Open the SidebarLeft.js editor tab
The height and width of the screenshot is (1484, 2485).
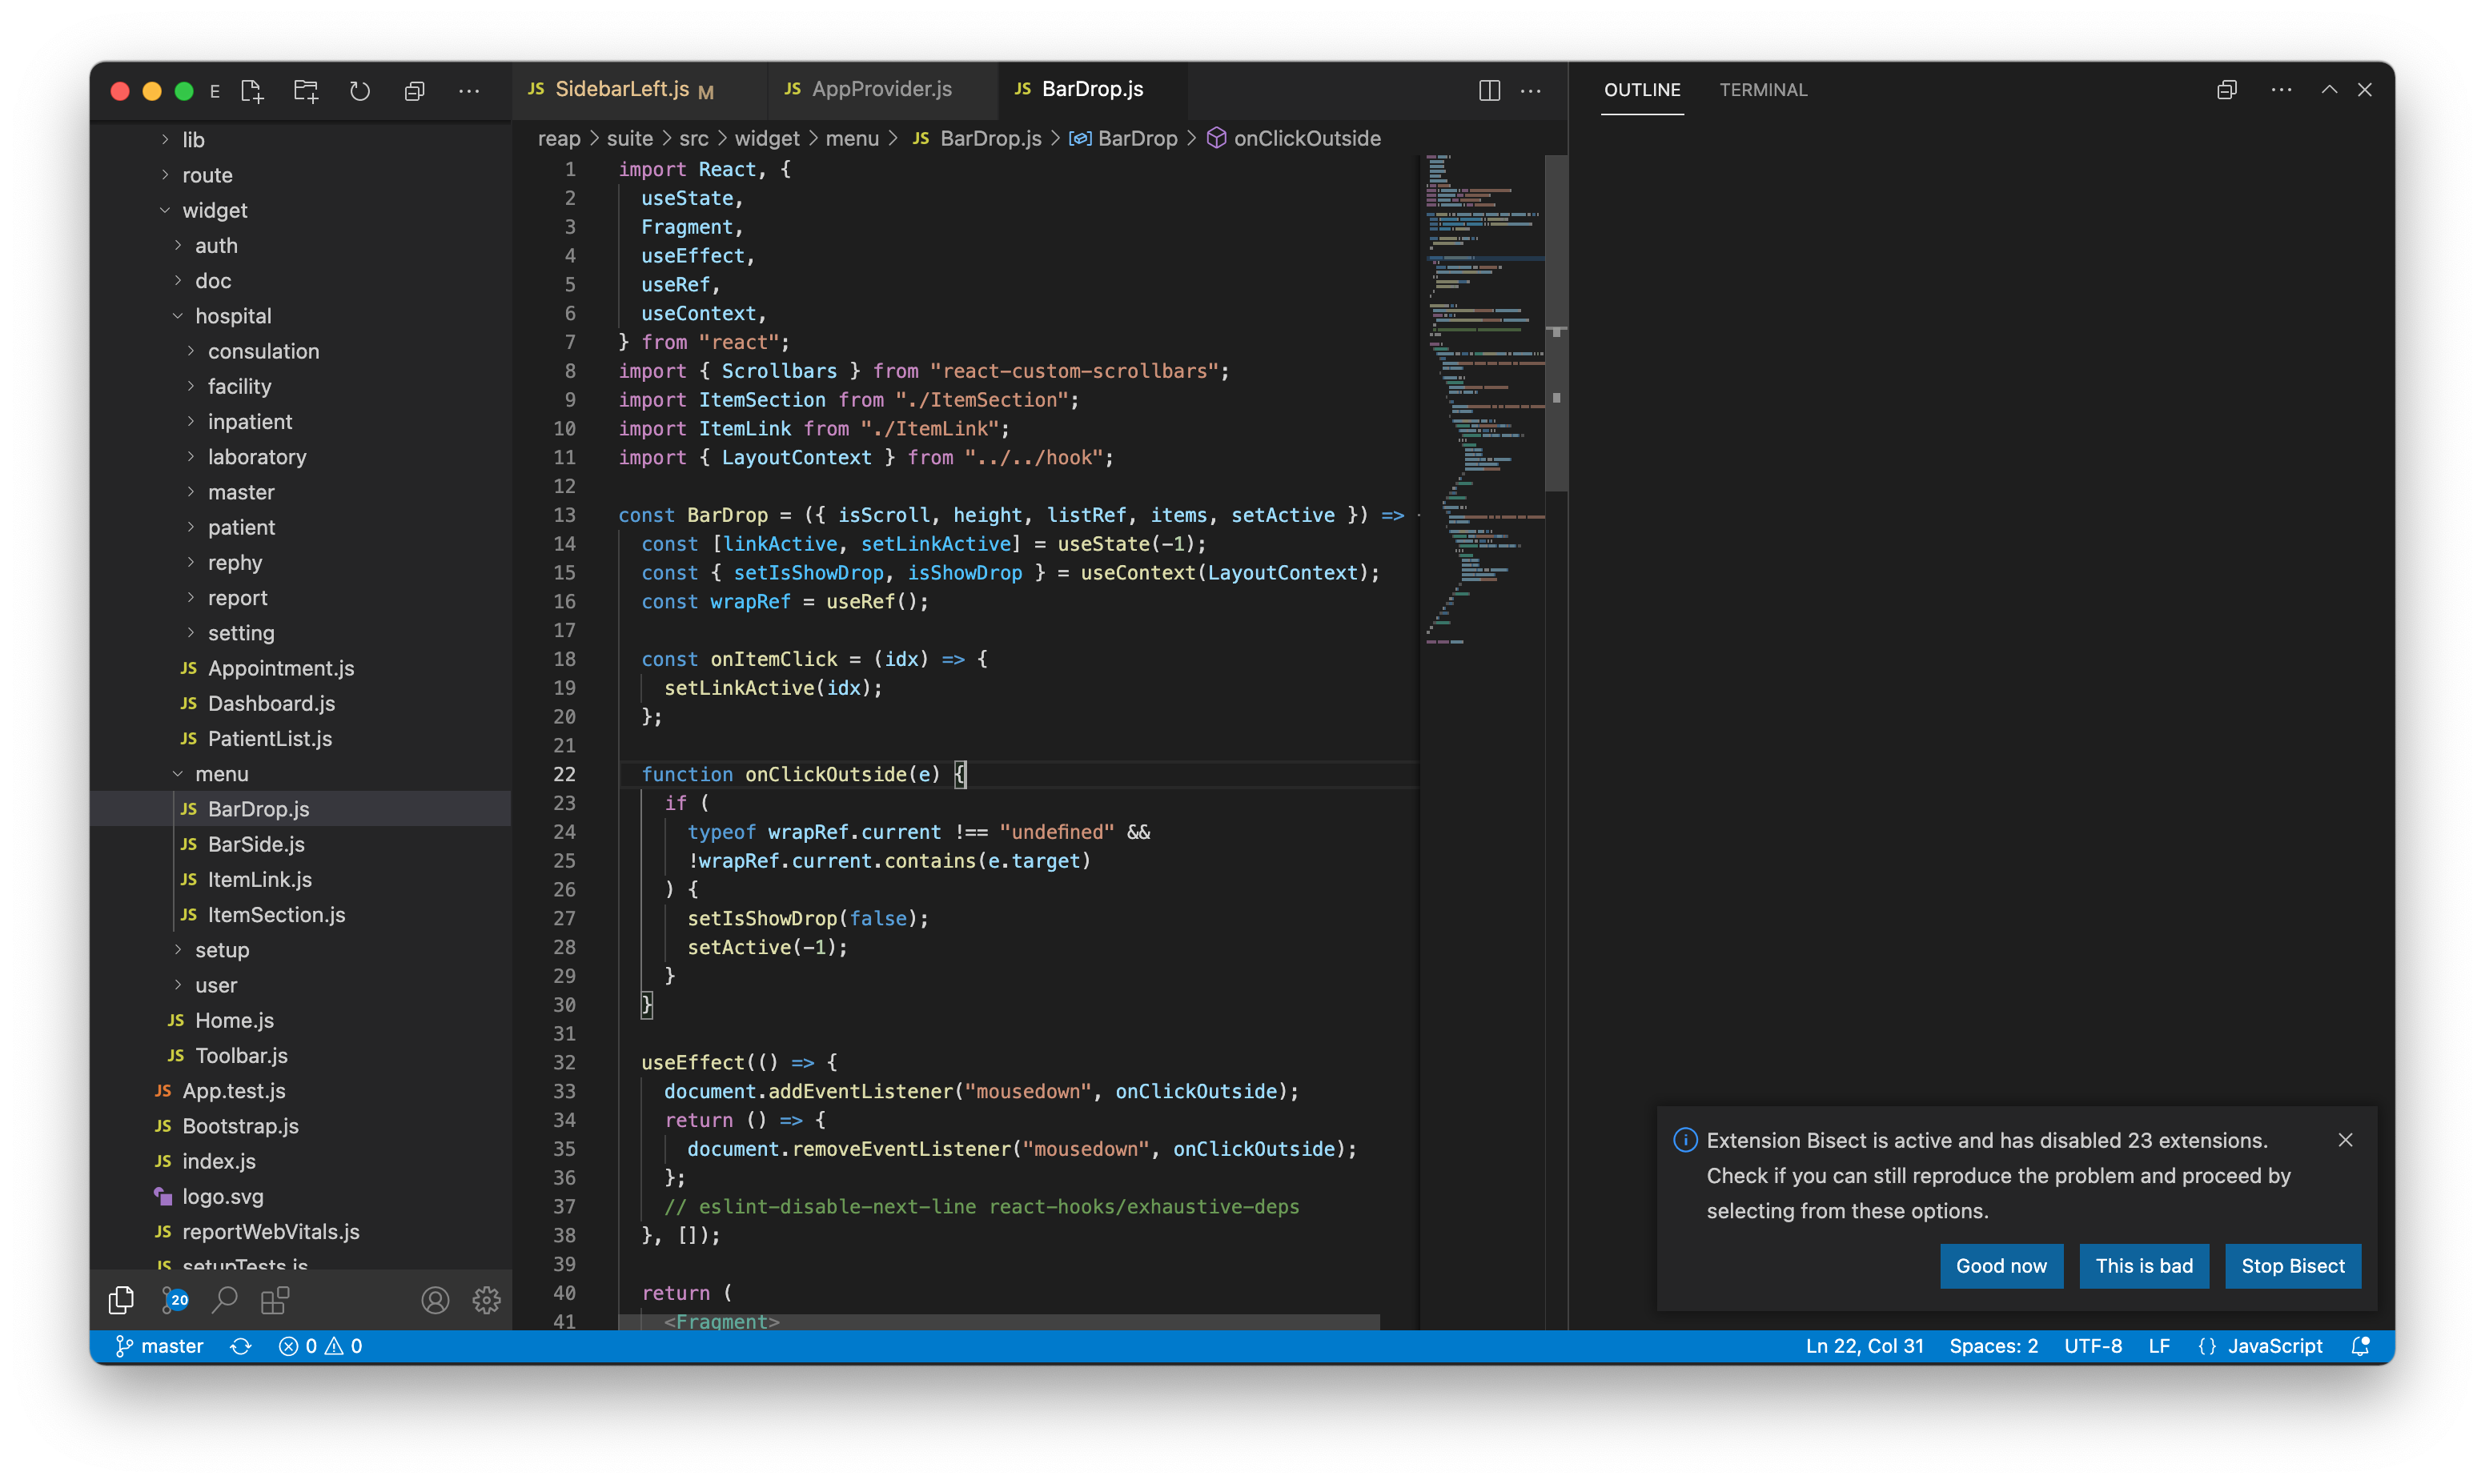coord(622,89)
